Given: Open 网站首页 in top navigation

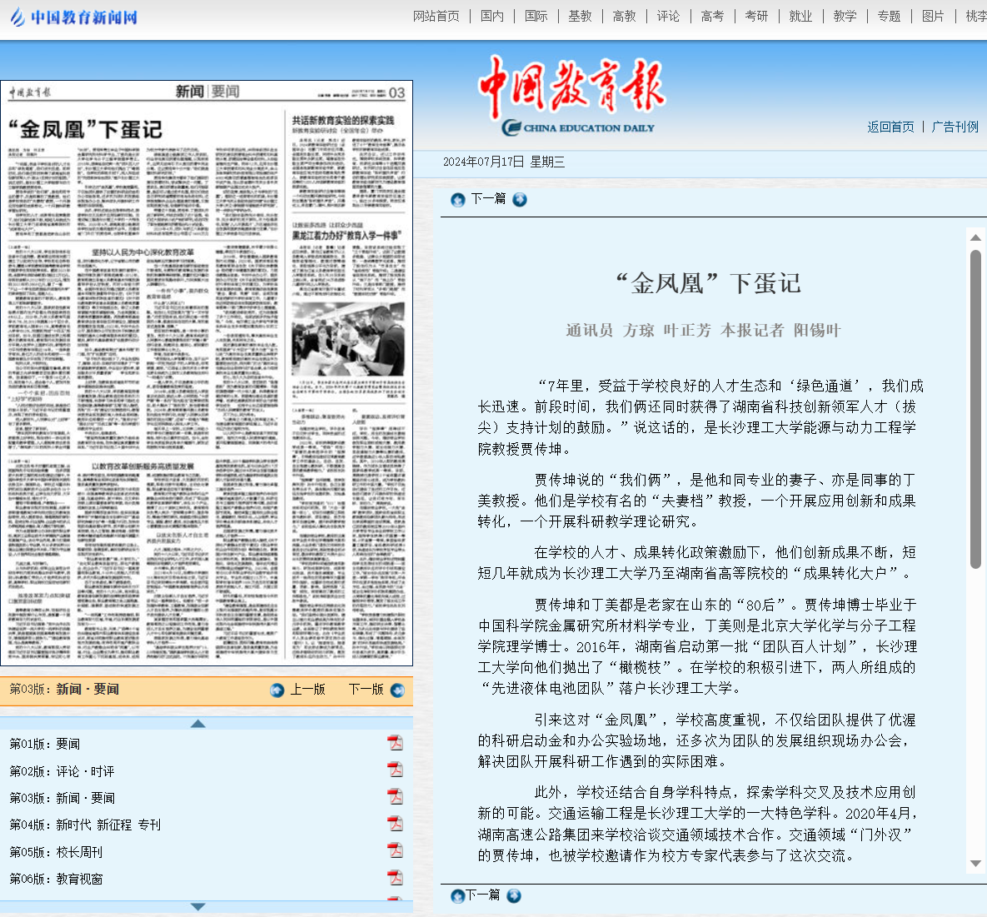Looking at the screenshot, I should [x=436, y=17].
